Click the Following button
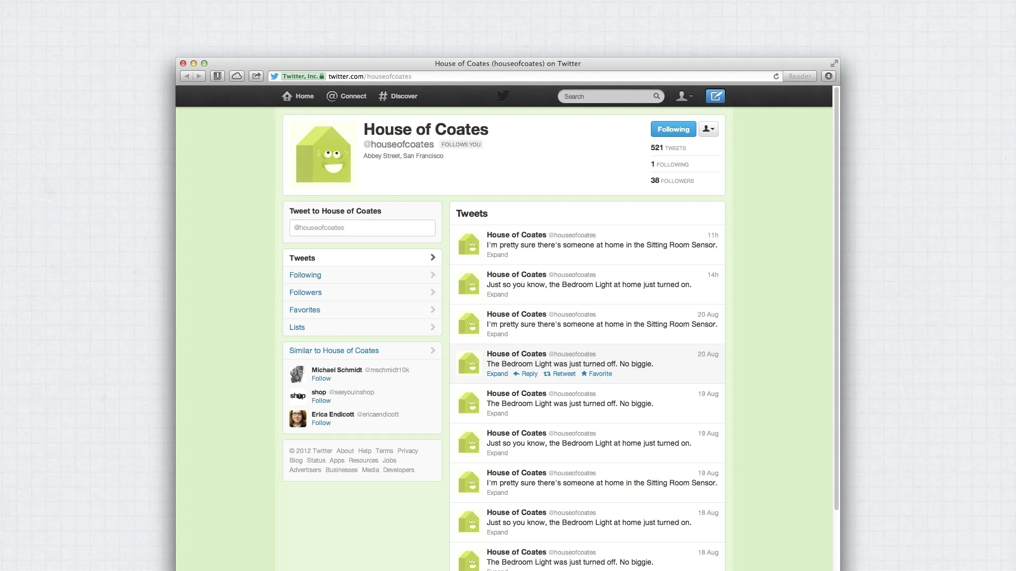 (x=673, y=129)
